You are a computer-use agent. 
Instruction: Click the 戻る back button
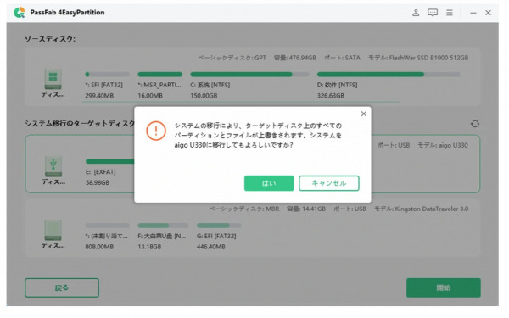(62, 287)
